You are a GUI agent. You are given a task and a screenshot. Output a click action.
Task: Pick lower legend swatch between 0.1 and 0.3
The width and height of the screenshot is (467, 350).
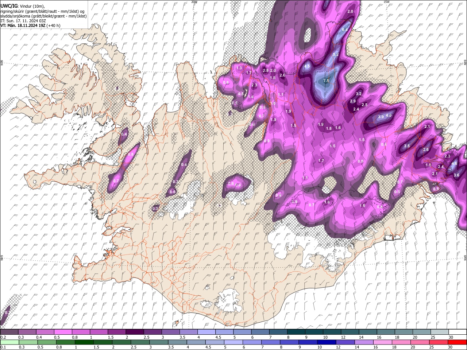coord(9,342)
